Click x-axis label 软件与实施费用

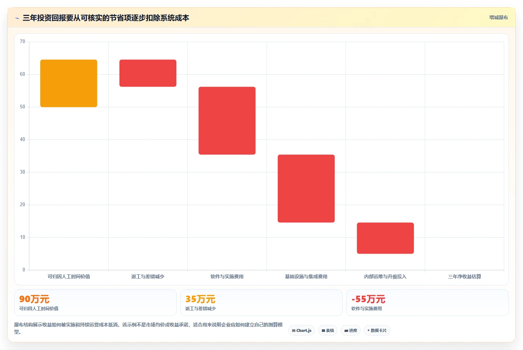[x=227, y=276]
